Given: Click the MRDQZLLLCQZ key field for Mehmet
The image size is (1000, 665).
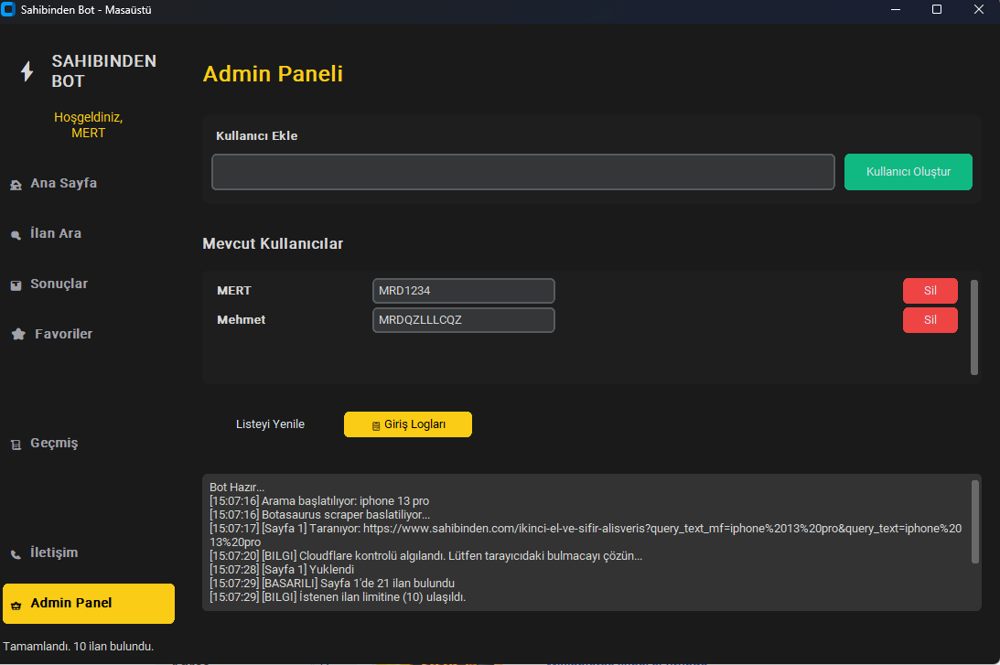Looking at the screenshot, I should coord(464,320).
